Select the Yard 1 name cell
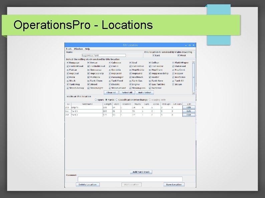The image size is (265, 198). (x=87, y=111)
